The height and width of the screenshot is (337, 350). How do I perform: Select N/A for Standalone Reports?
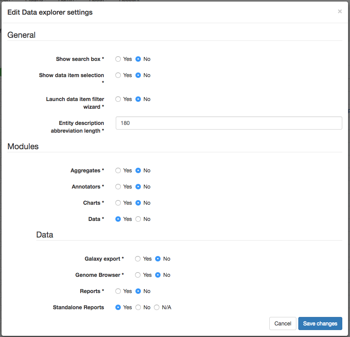point(157,307)
